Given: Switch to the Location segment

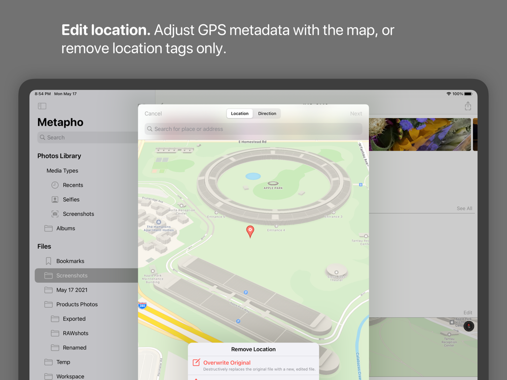Looking at the screenshot, I should coord(240,113).
